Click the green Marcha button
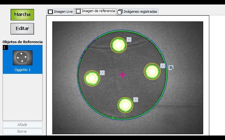The height and width of the screenshot is (140, 225). point(22,15)
